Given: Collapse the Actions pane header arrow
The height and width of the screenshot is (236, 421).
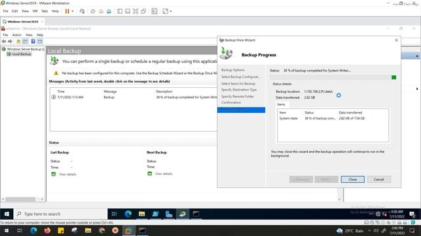Looking at the screenshot, I should point(417,56).
